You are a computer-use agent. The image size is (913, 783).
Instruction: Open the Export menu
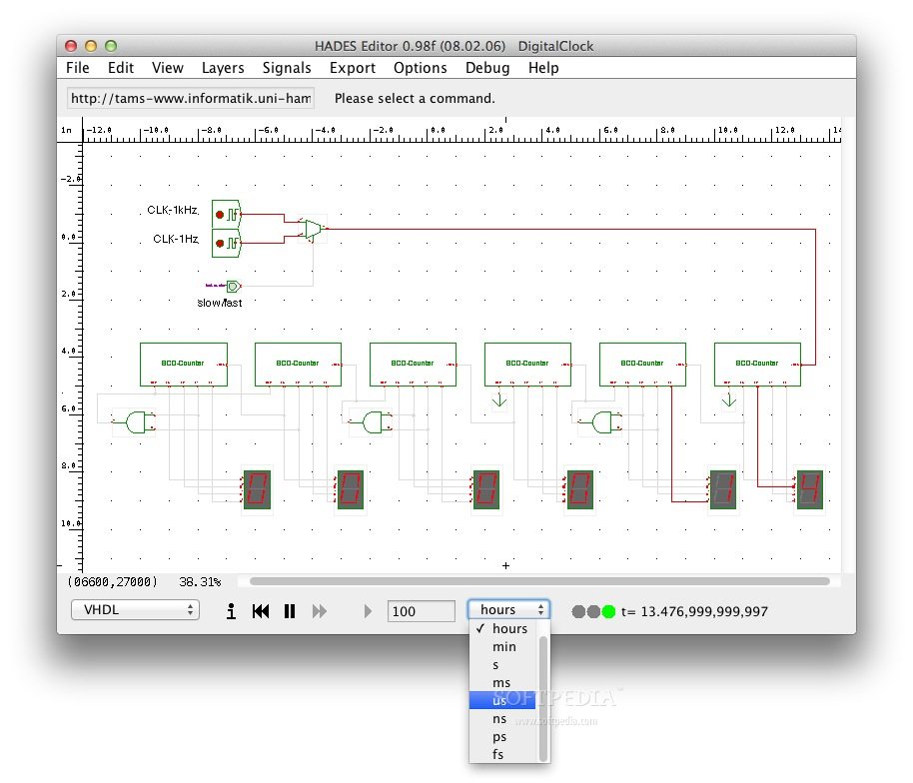(x=353, y=68)
